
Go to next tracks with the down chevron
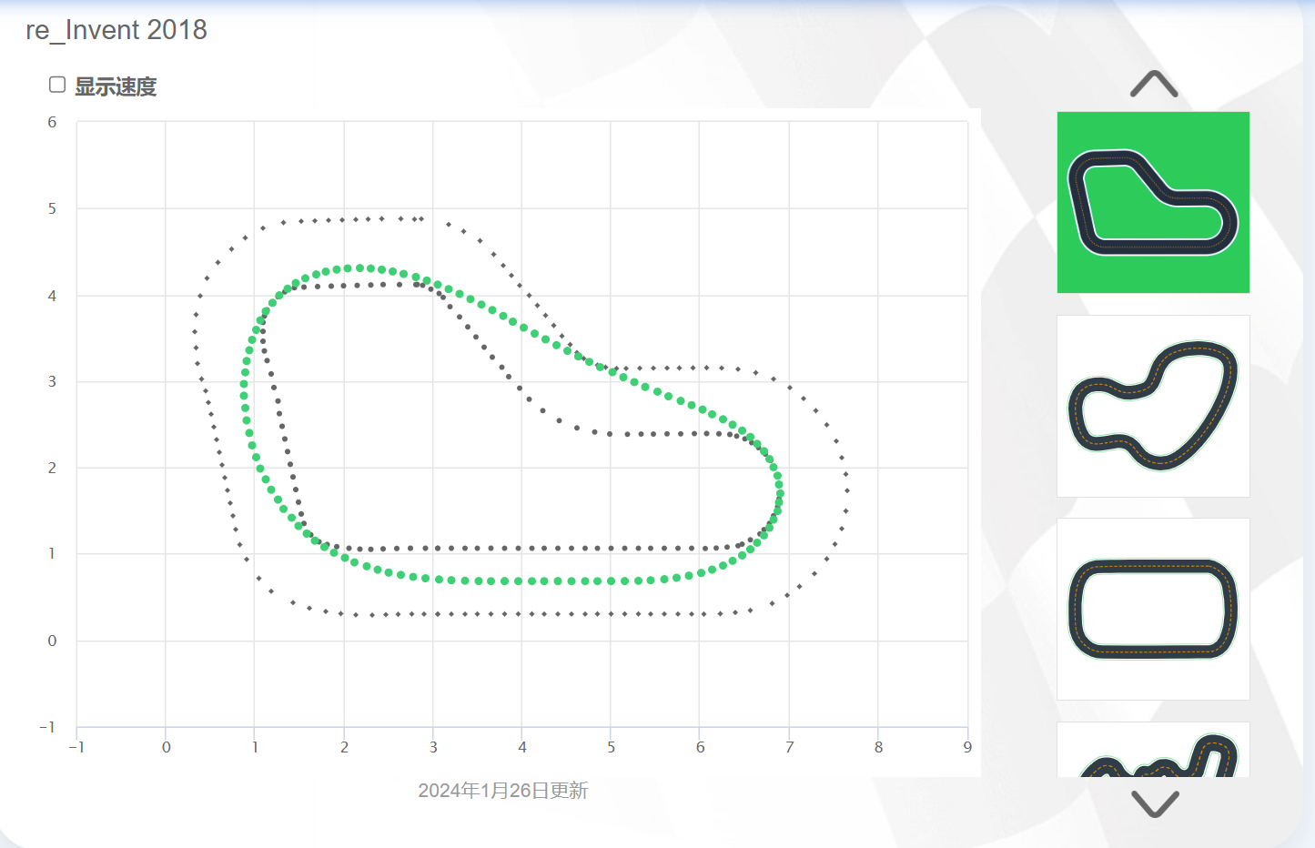coord(1155,803)
